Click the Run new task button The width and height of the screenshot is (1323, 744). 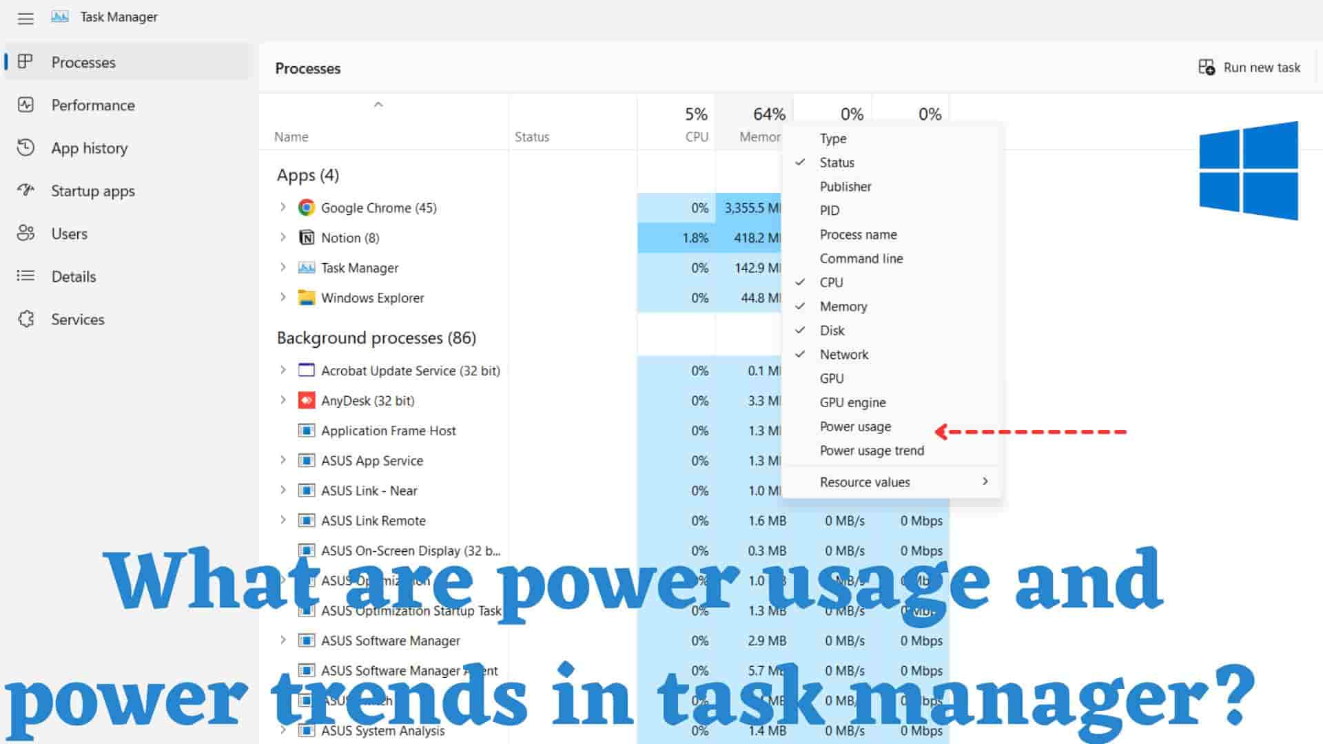(1249, 67)
